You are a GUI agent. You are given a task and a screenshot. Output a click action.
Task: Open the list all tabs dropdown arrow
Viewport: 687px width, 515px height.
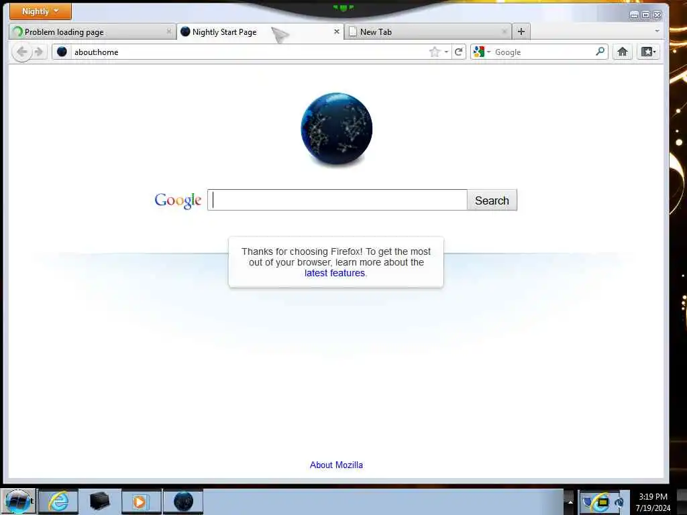tap(657, 31)
